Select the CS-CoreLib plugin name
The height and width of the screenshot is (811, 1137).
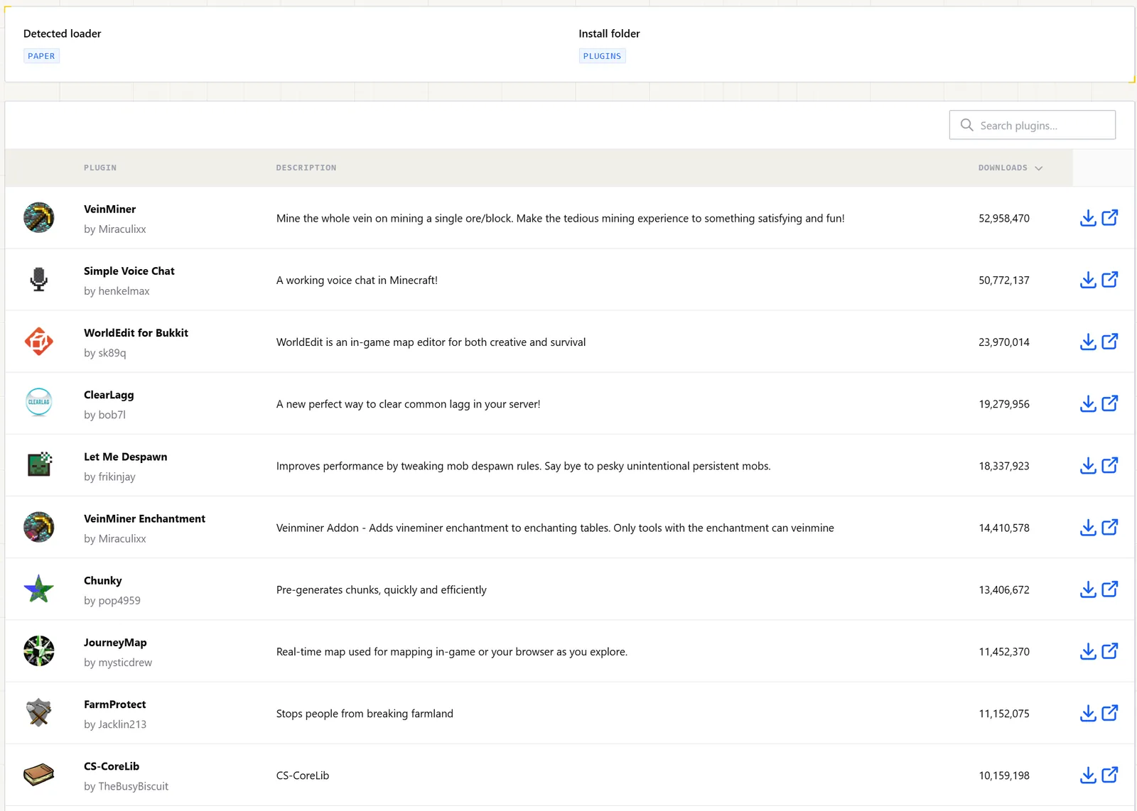click(112, 766)
